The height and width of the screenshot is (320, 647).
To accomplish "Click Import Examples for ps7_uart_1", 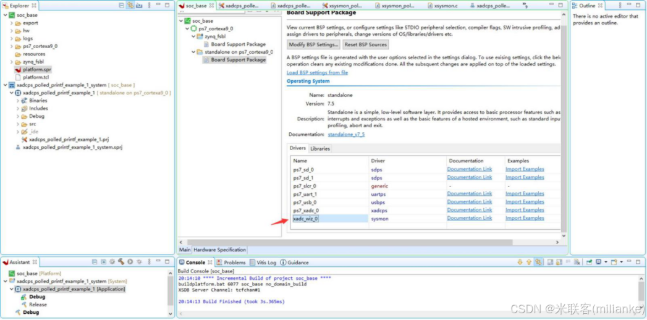I will pos(525,194).
